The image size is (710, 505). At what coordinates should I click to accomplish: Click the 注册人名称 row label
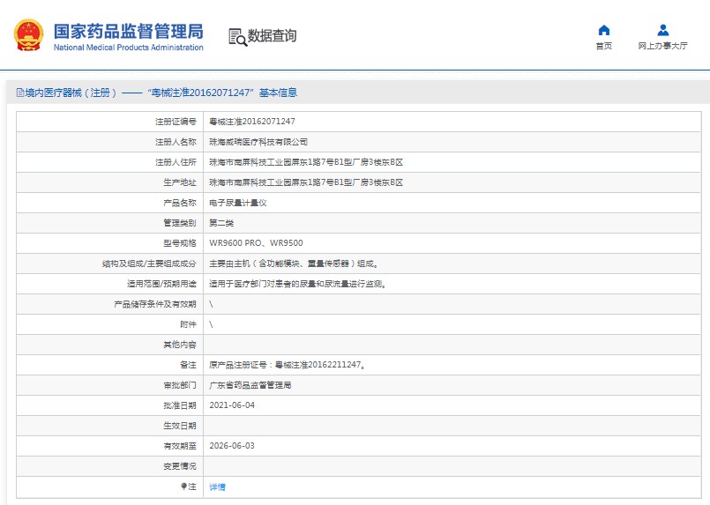tap(176, 142)
